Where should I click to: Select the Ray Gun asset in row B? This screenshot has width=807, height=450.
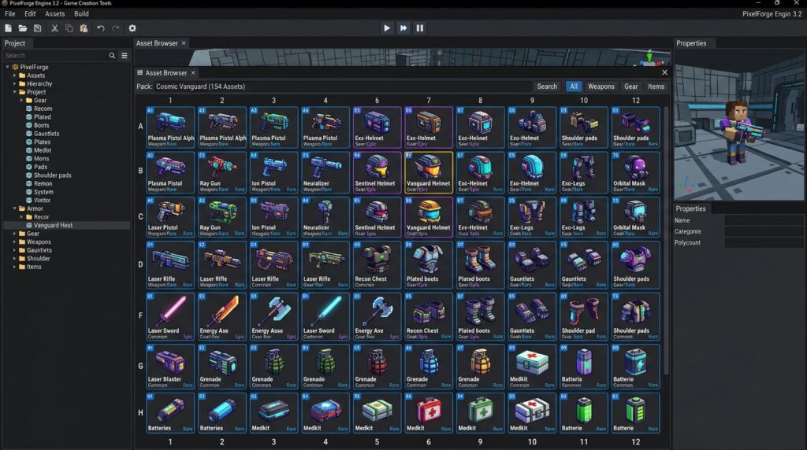click(x=221, y=172)
